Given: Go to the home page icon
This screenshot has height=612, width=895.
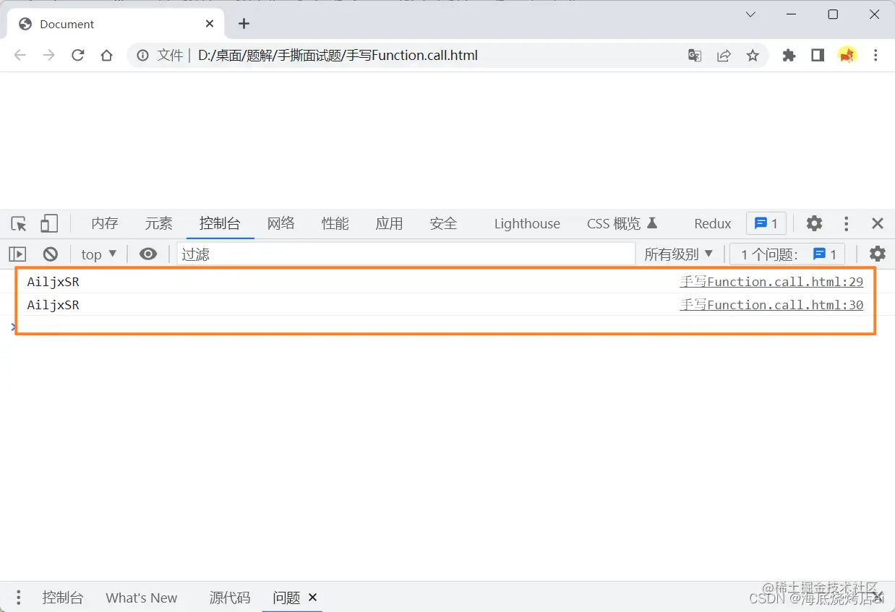Looking at the screenshot, I should [x=107, y=56].
